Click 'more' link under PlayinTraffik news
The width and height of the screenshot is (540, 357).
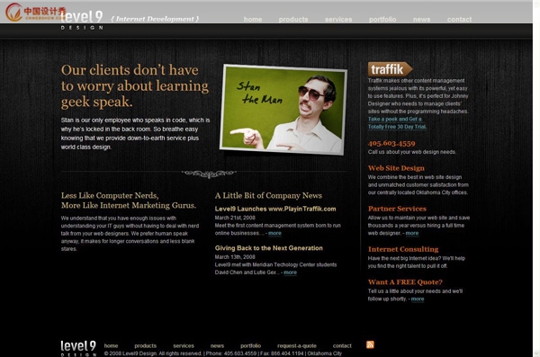tap(274, 233)
